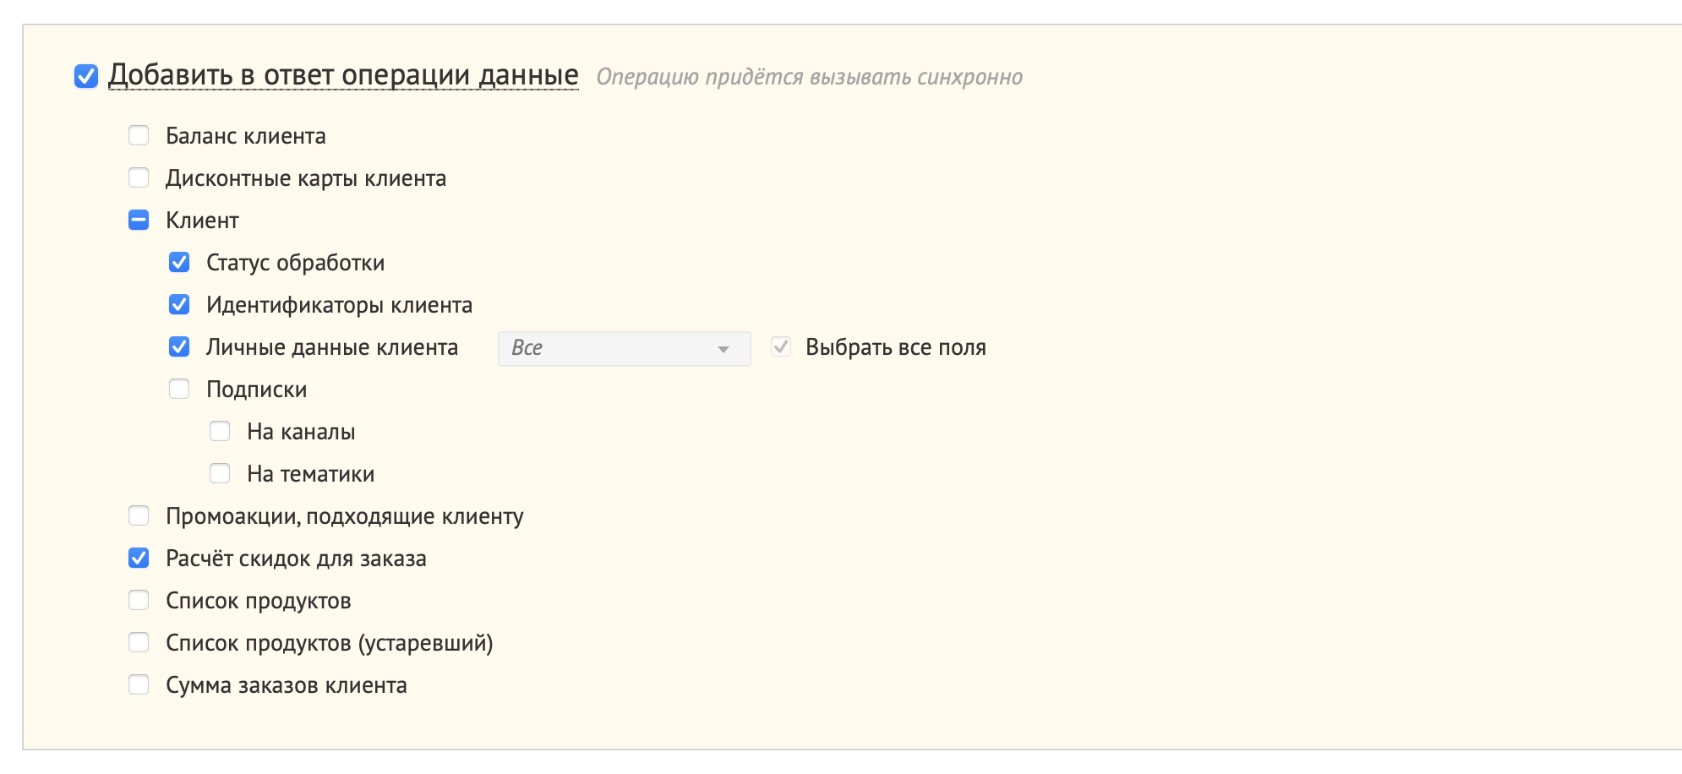Check 'Промоакции, подходящие клиенту' checkbox

click(139, 515)
